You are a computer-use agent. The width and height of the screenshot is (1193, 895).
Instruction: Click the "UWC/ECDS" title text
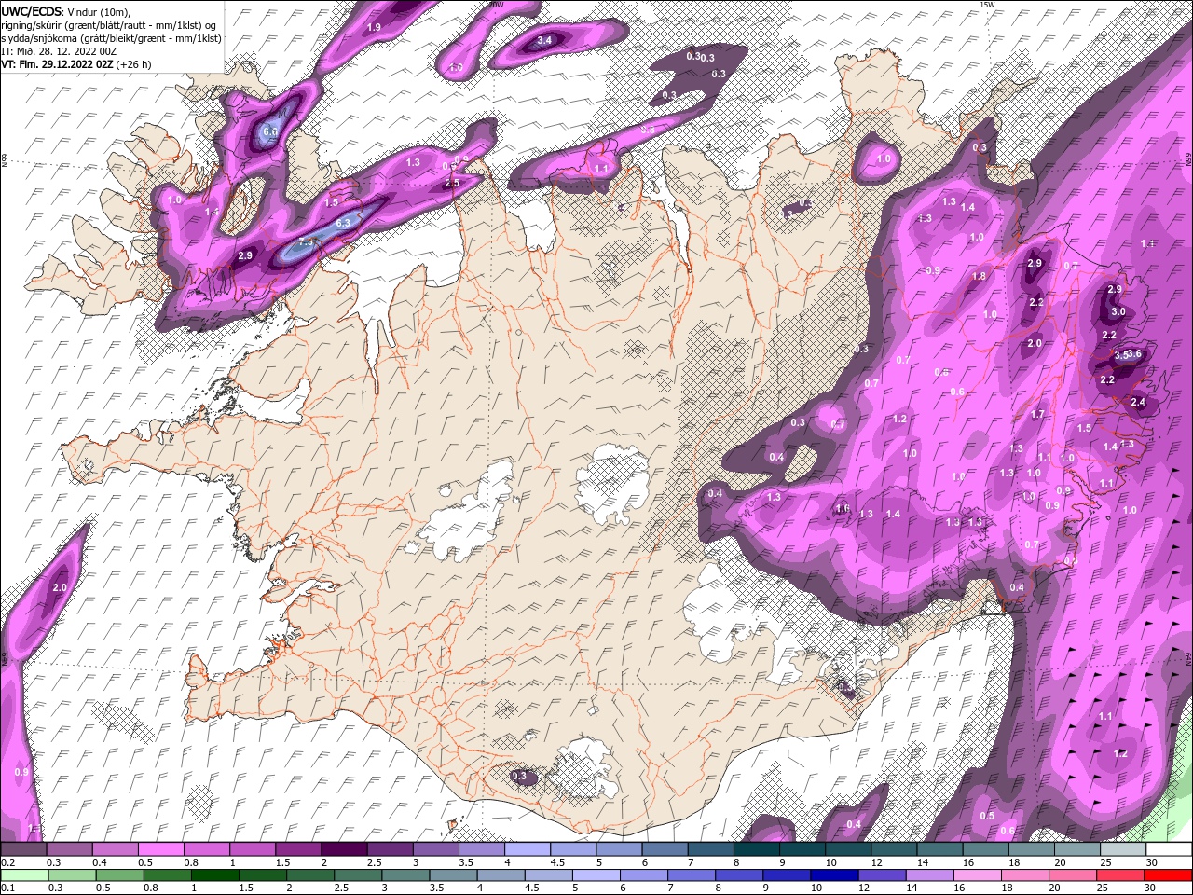coord(31,11)
